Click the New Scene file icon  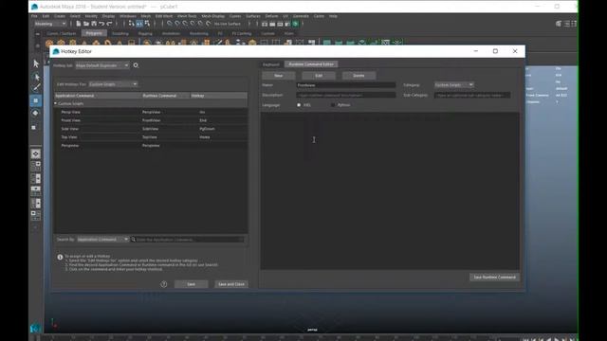(x=78, y=24)
